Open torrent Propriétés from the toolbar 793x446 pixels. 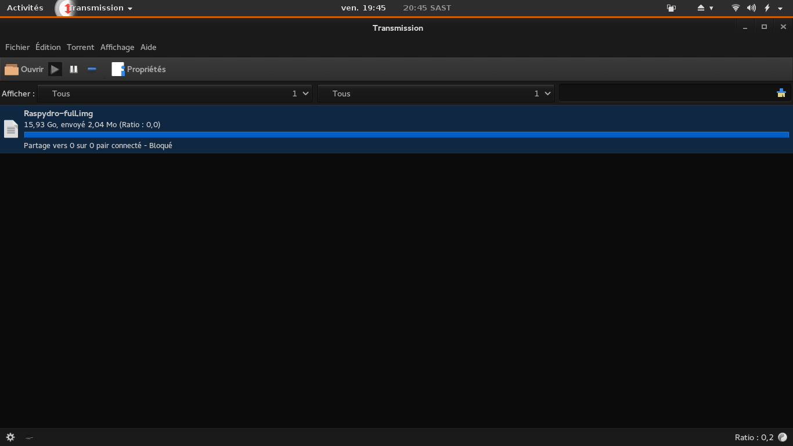click(x=138, y=69)
